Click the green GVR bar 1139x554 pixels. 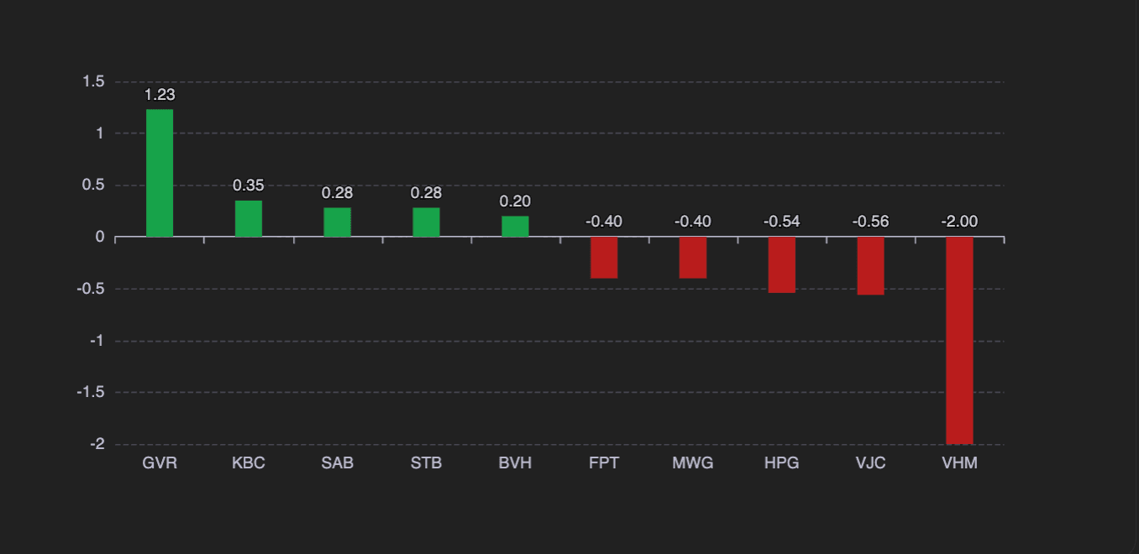(160, 173)
